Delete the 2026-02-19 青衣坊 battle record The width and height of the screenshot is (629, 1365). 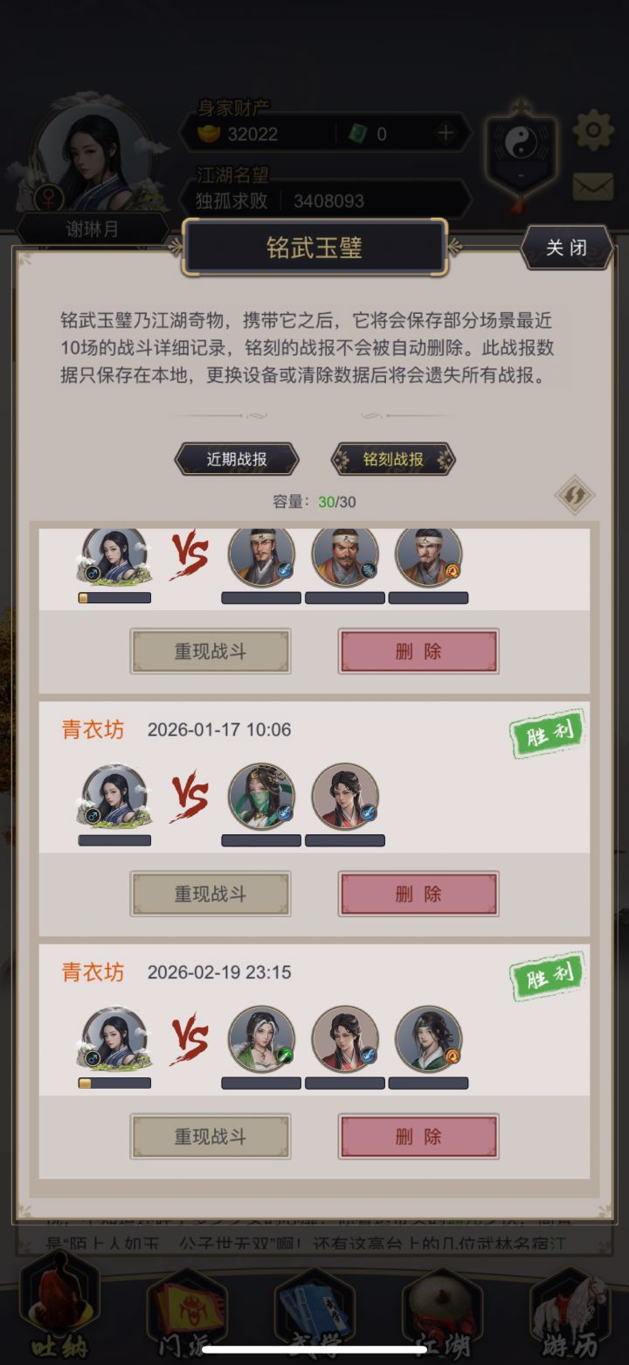pos(418,1137)
